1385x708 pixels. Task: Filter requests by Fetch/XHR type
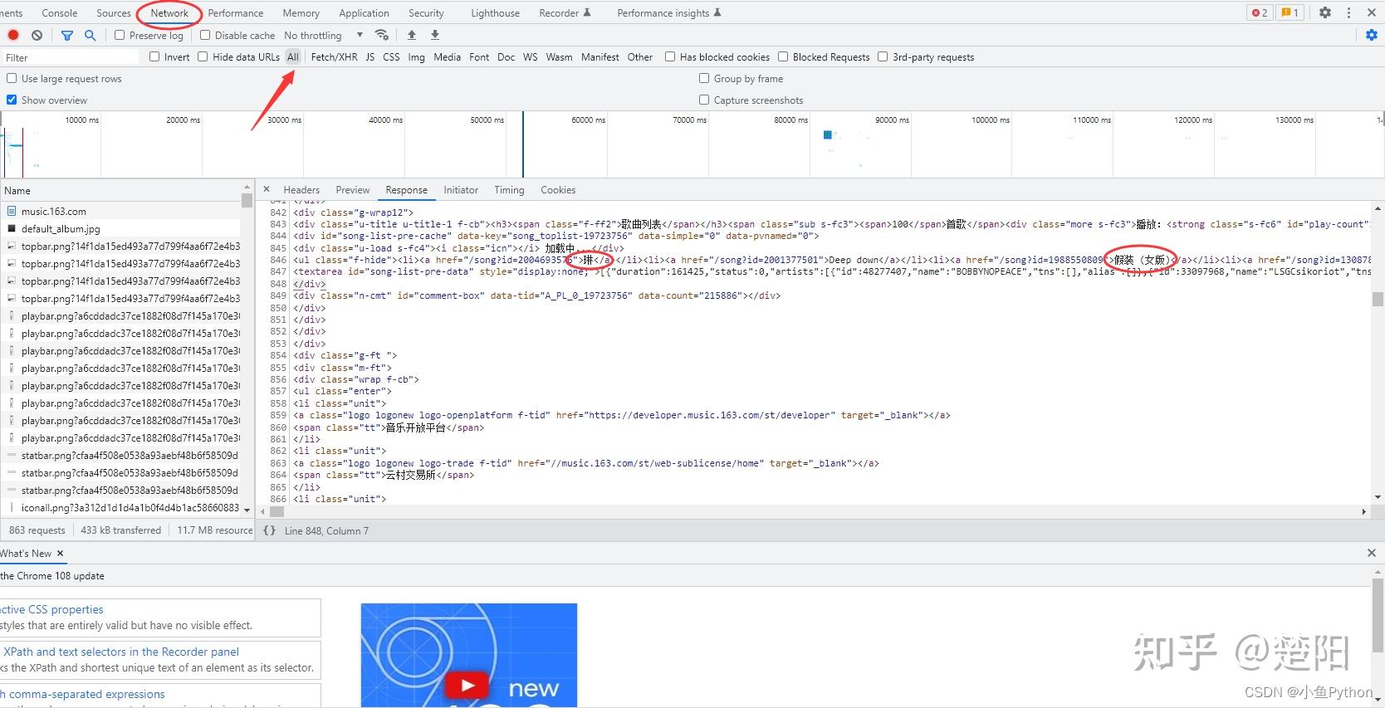coord(334,56)
